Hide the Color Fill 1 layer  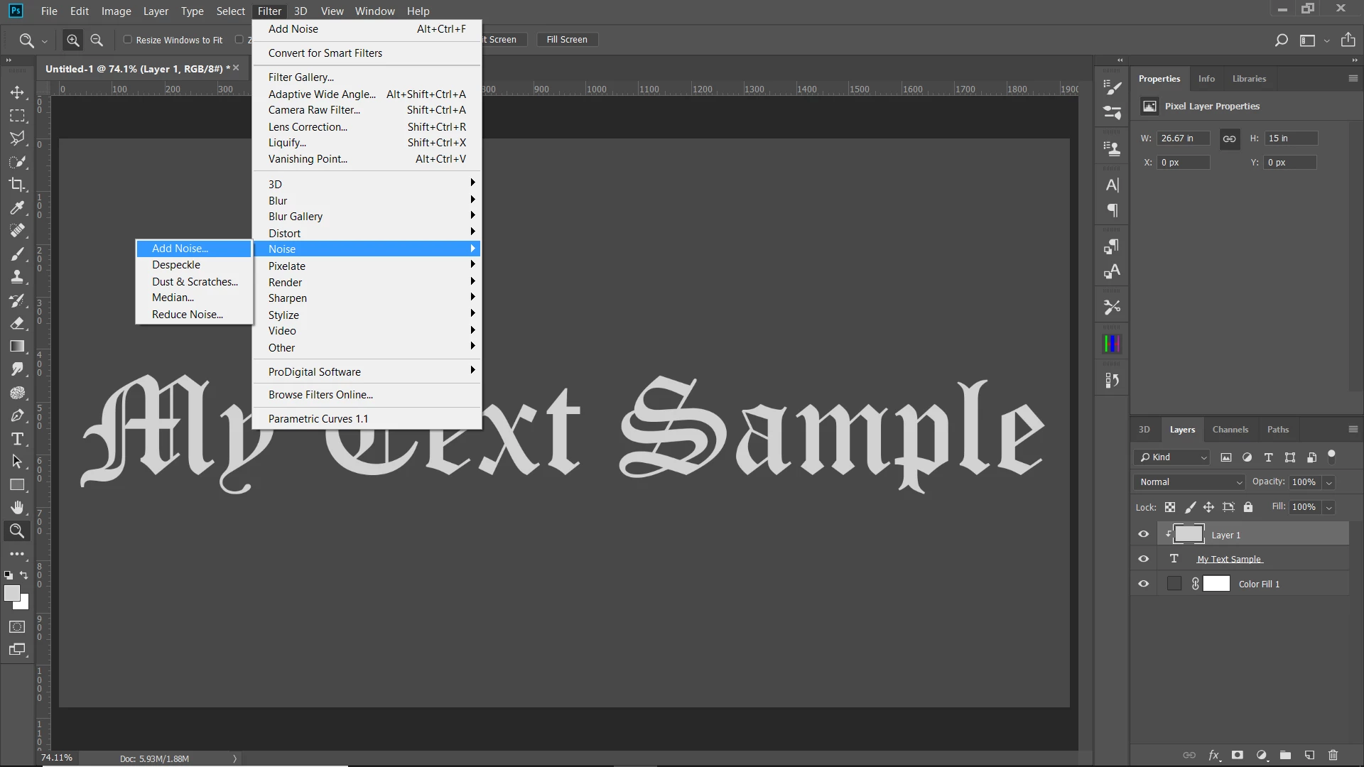coord(1143,584)
